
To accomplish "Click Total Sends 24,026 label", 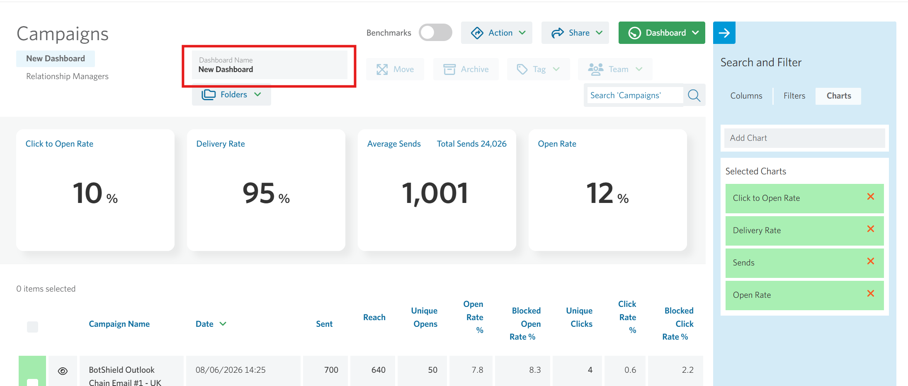I will pos(471,144).
